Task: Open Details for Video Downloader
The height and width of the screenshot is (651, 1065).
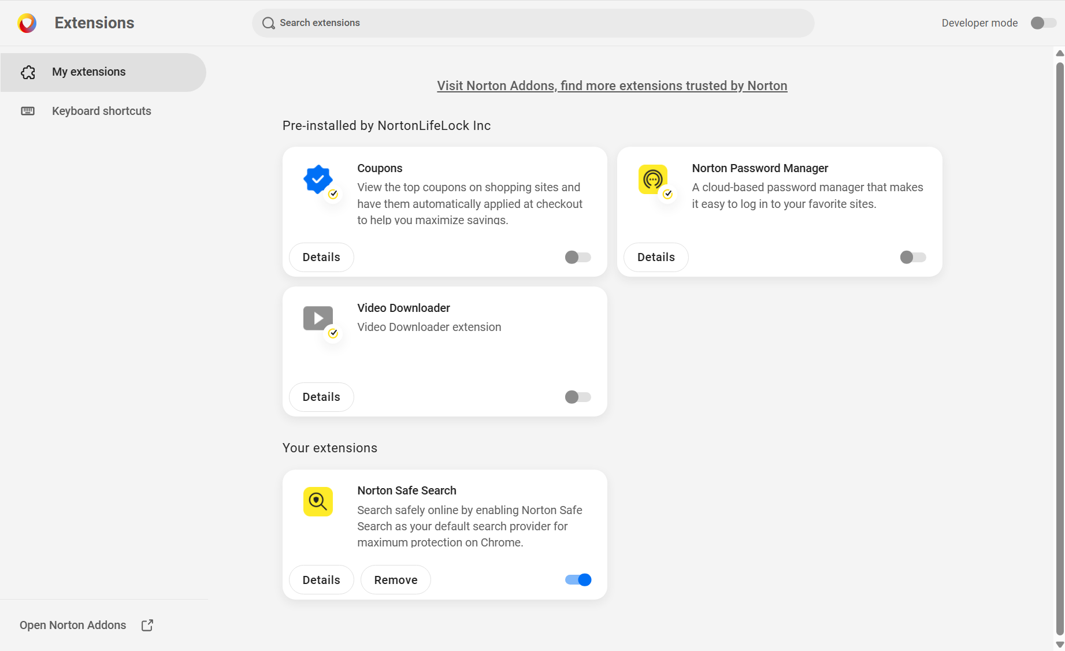Action: coord(321,397)
